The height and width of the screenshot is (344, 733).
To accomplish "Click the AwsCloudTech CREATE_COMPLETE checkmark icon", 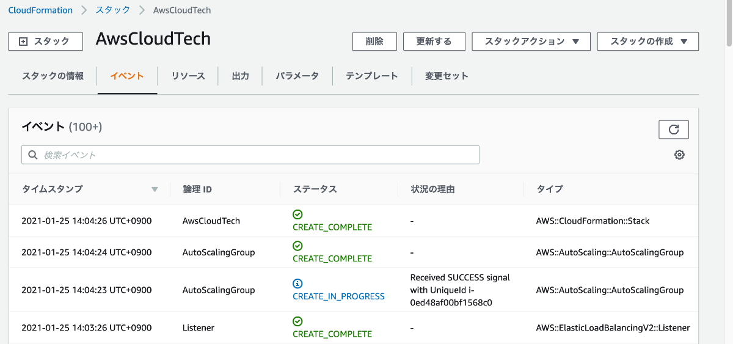I will click(297, 214).
